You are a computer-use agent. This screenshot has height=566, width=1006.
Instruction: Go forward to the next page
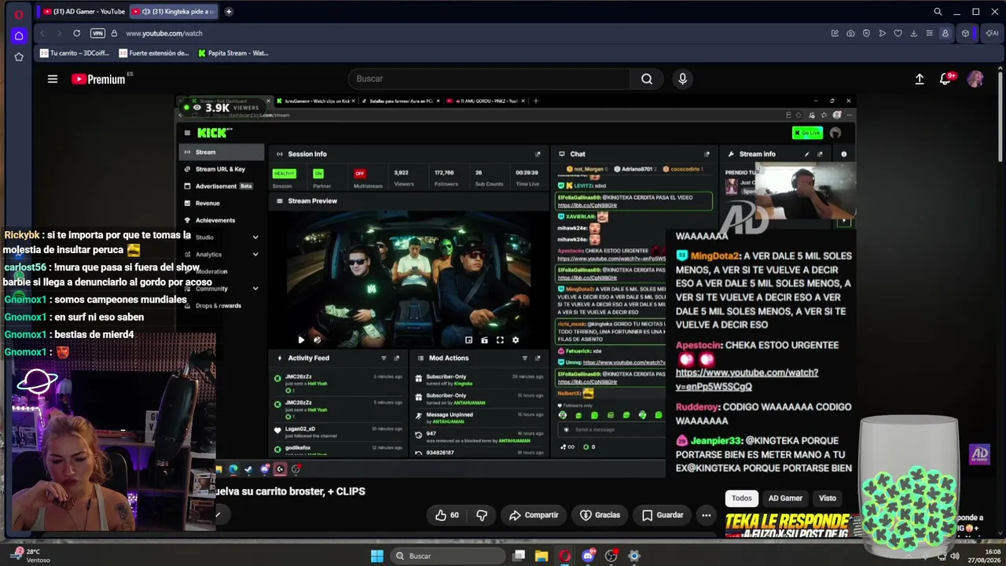pos(59,33)
